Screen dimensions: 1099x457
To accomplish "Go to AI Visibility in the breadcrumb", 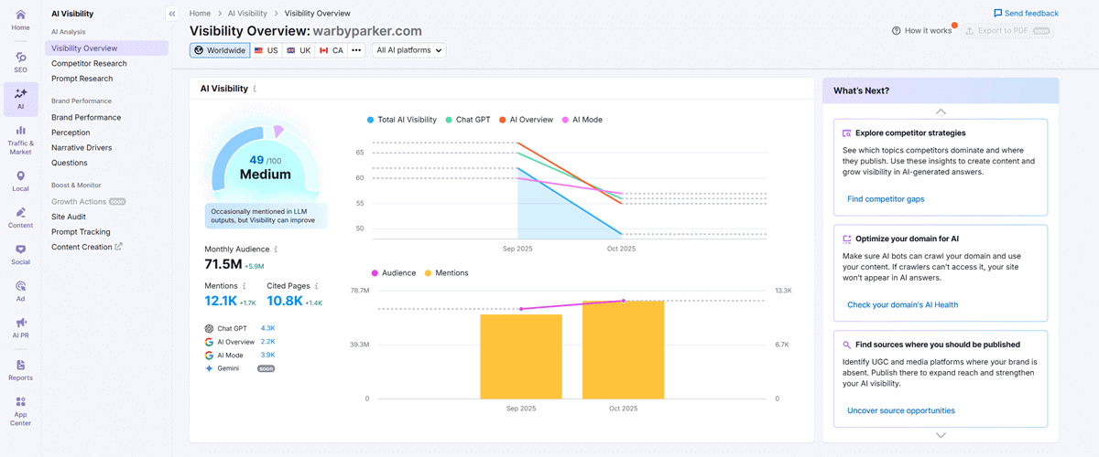I will click(247, 14).
